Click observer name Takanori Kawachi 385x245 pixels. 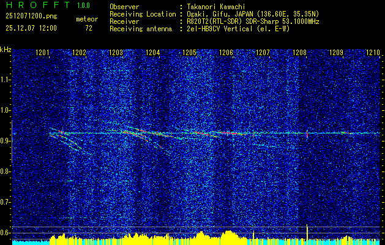point(216,7)
